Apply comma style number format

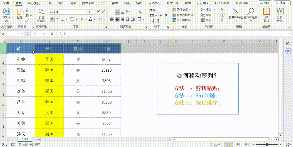[x=166, y=15]
